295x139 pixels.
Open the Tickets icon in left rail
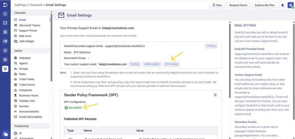pos(5,23)
